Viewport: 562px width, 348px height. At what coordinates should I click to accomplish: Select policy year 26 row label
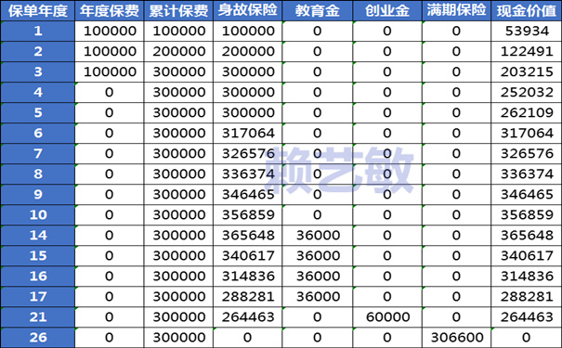pyautogui.click(x=38, y=337)
